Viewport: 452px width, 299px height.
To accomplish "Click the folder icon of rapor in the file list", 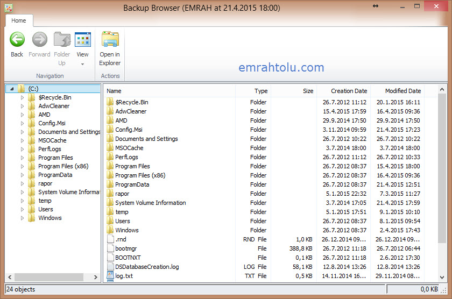I will [110, 194].
